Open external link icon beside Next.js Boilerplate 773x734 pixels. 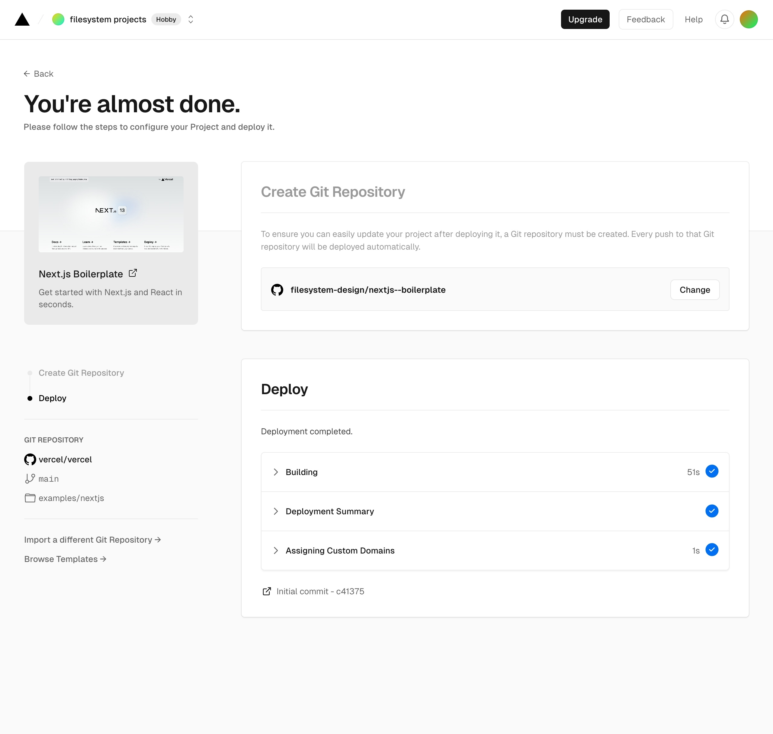pos(133,273)
